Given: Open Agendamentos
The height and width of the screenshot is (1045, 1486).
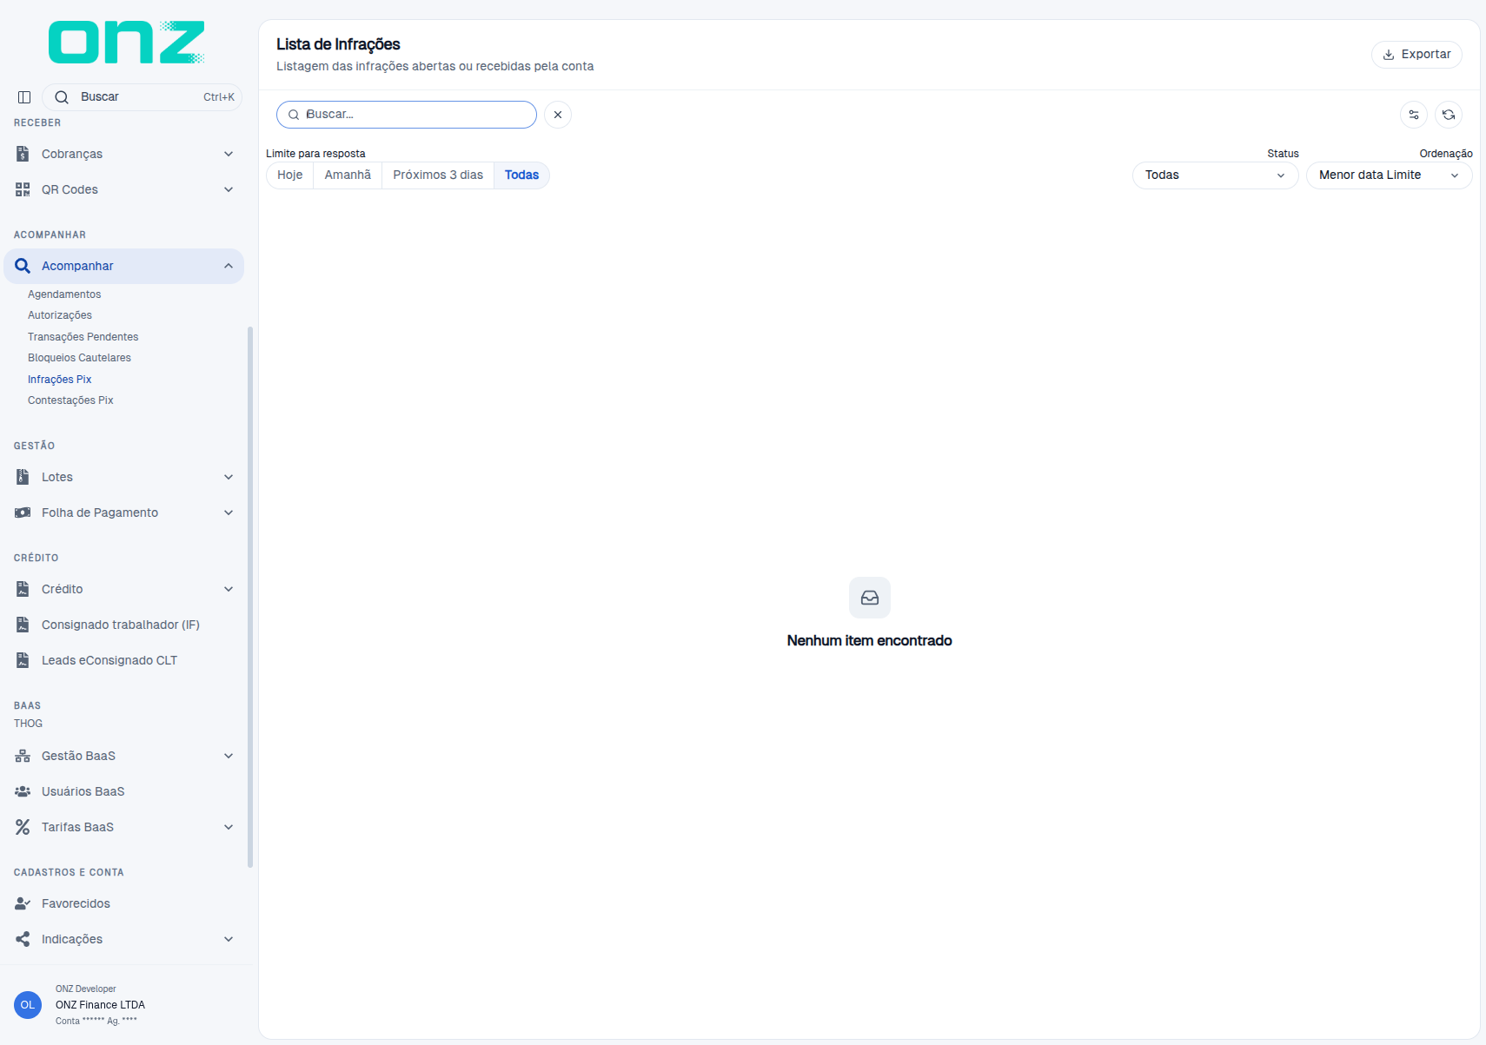Looking at the screenshot, I should pos(64,294).
